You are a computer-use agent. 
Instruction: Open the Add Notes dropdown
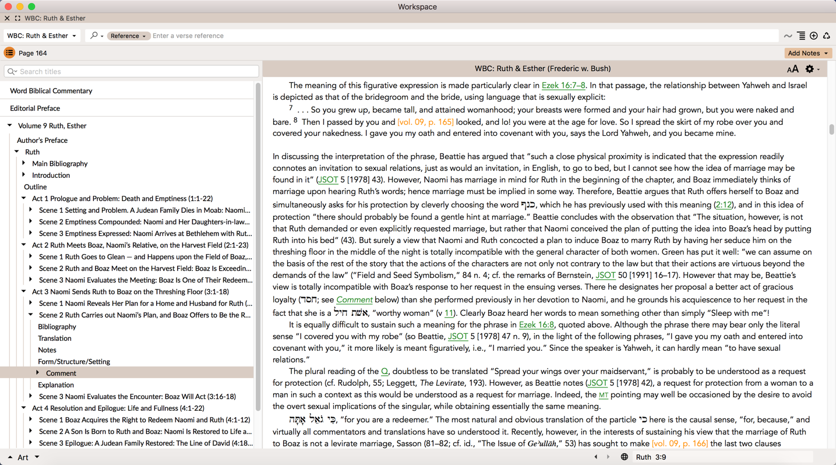807,53
